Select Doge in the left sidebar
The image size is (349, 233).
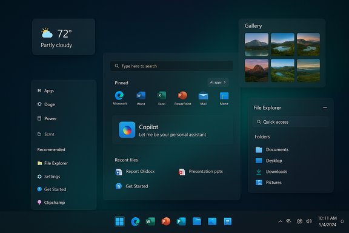coord(46,104)
